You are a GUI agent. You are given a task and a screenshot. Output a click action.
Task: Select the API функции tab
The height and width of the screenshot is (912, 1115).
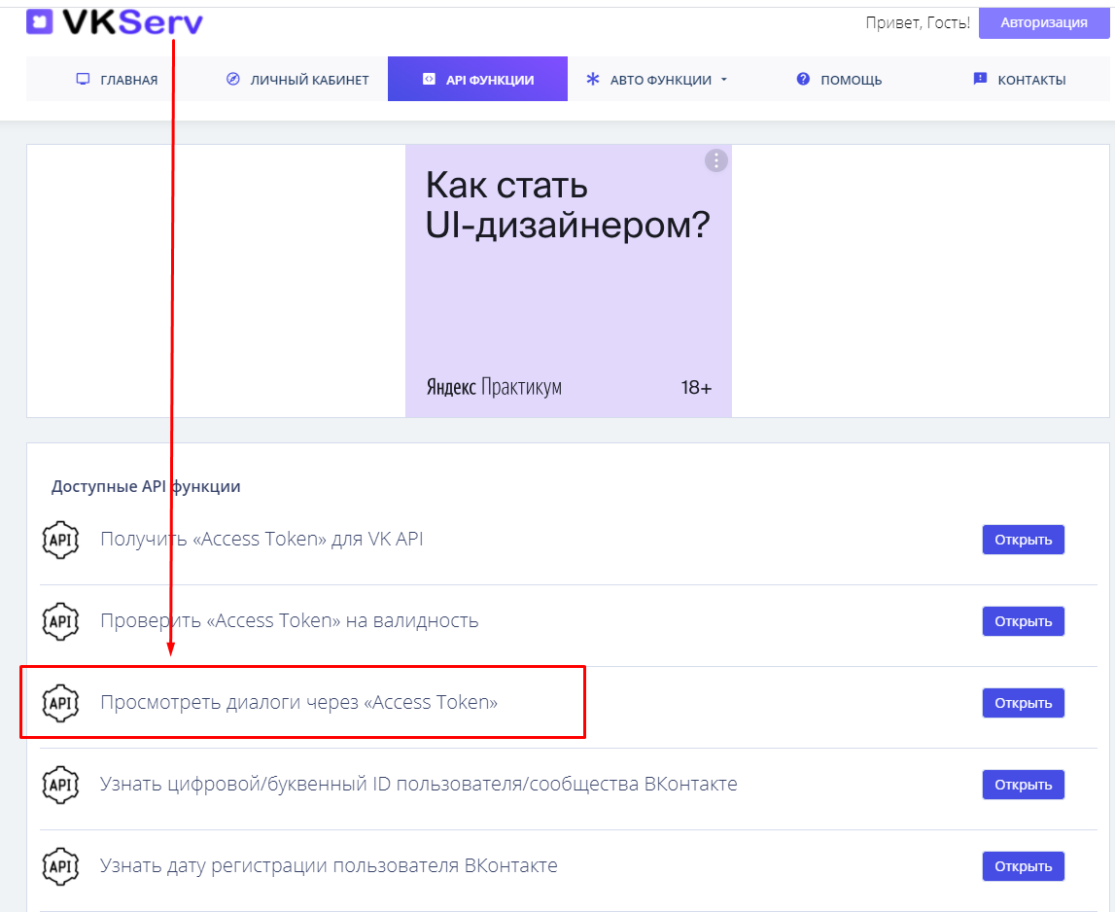click(477, 79)
